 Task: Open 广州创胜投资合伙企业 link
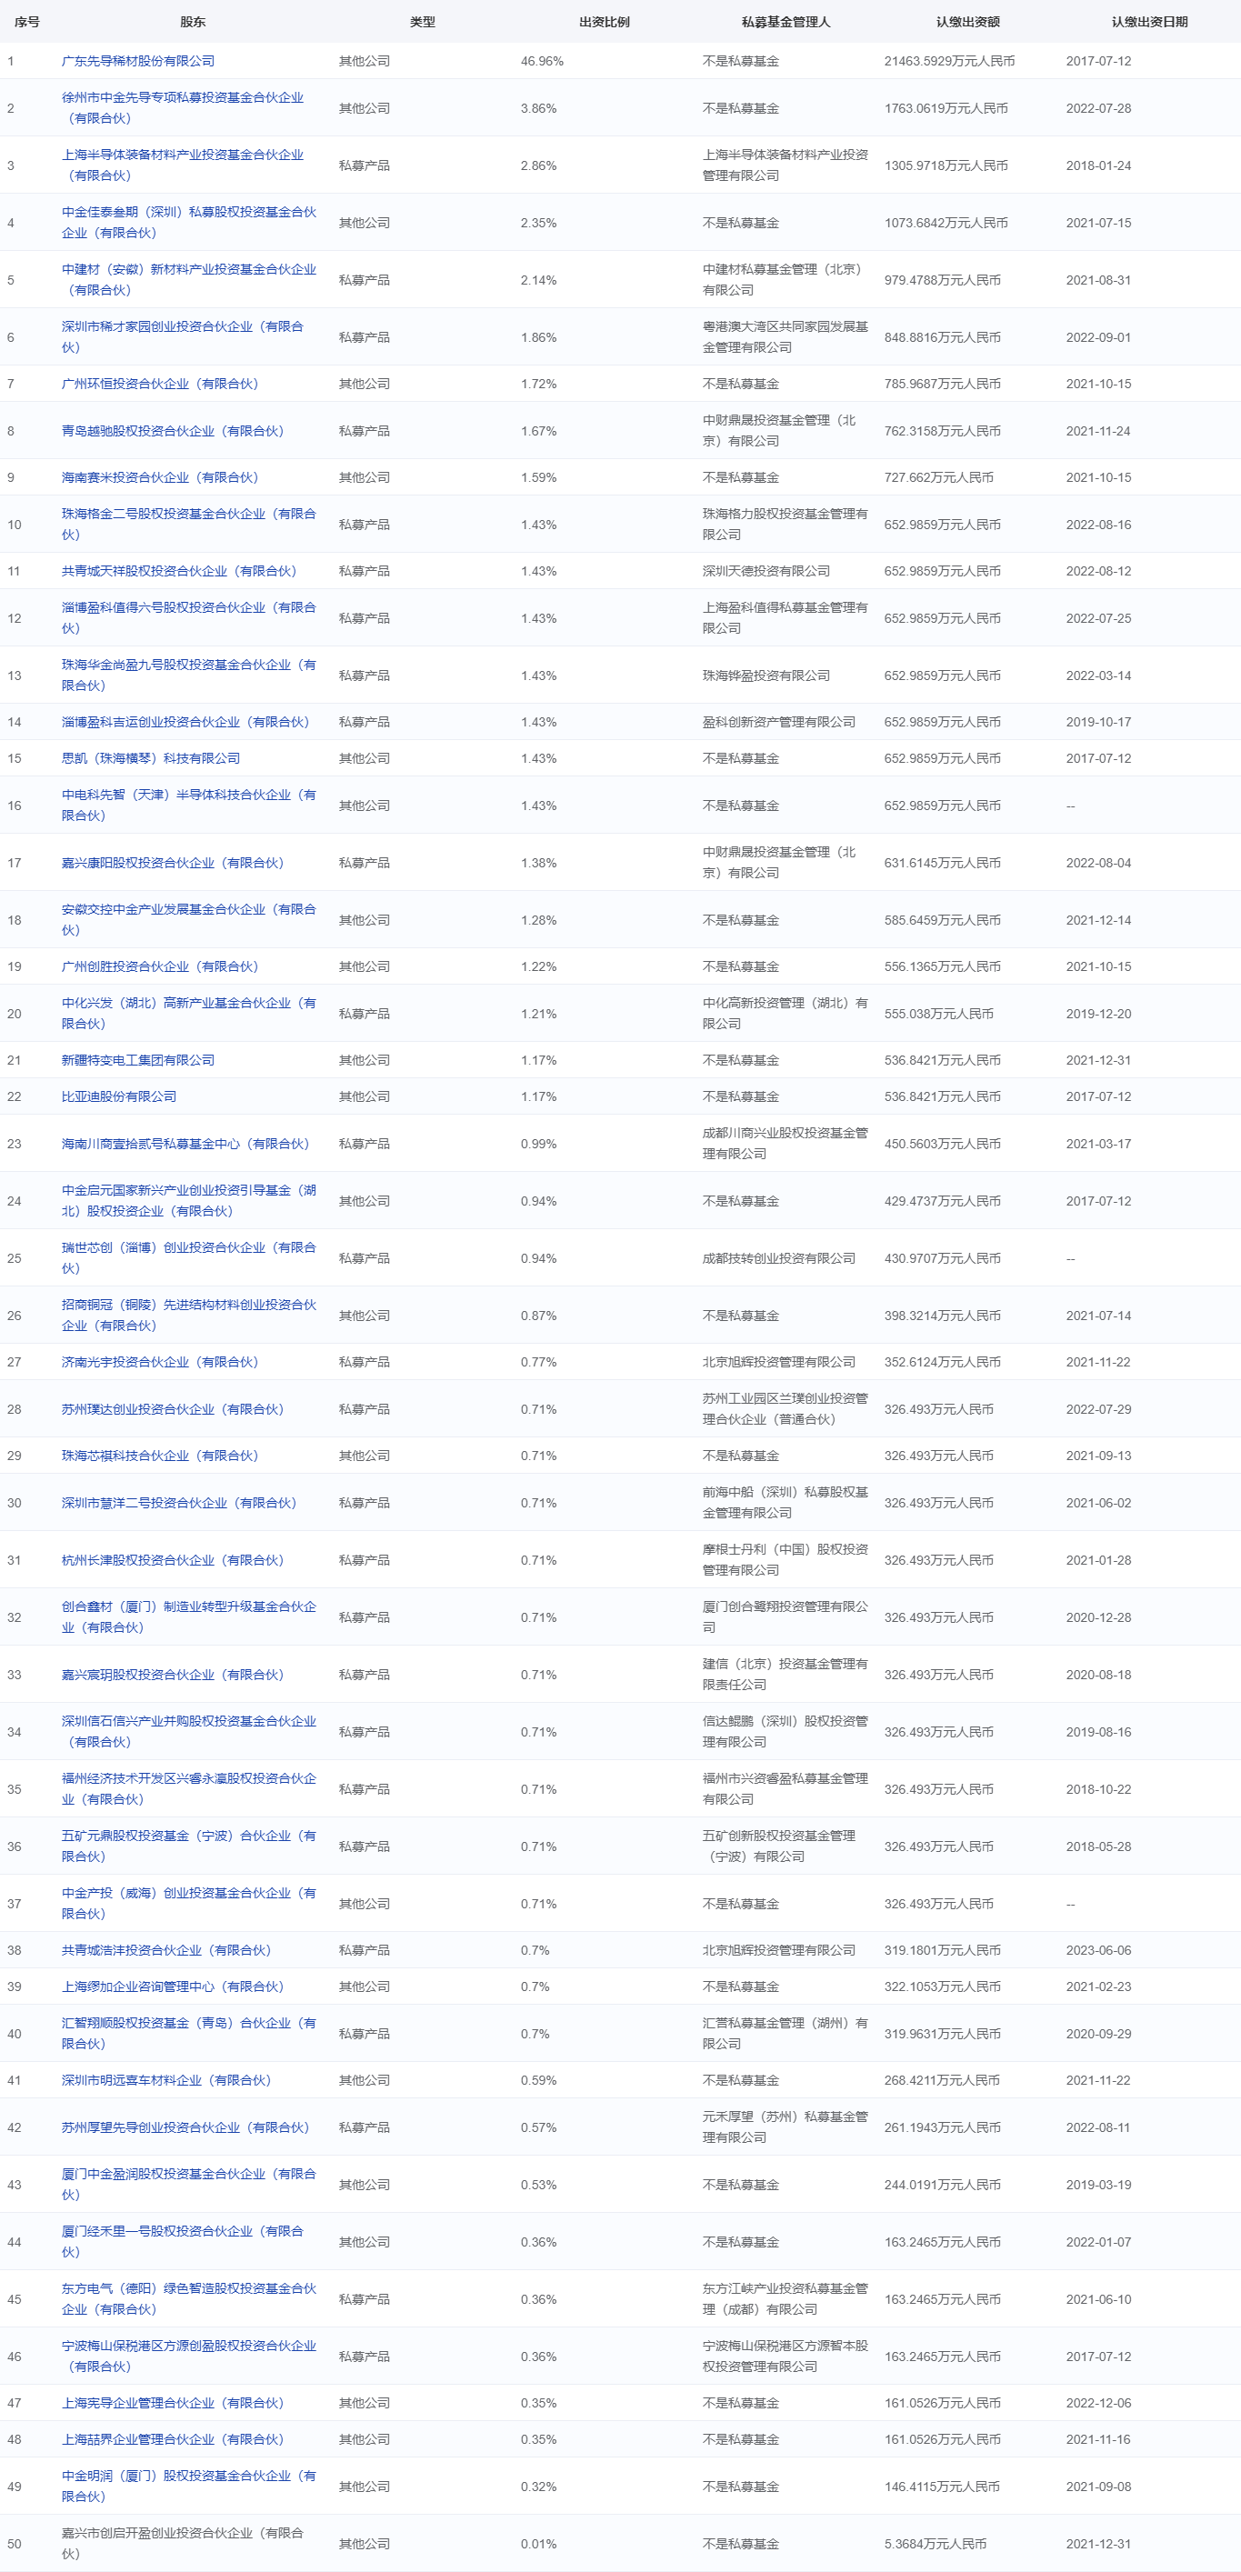click(160, 966)
